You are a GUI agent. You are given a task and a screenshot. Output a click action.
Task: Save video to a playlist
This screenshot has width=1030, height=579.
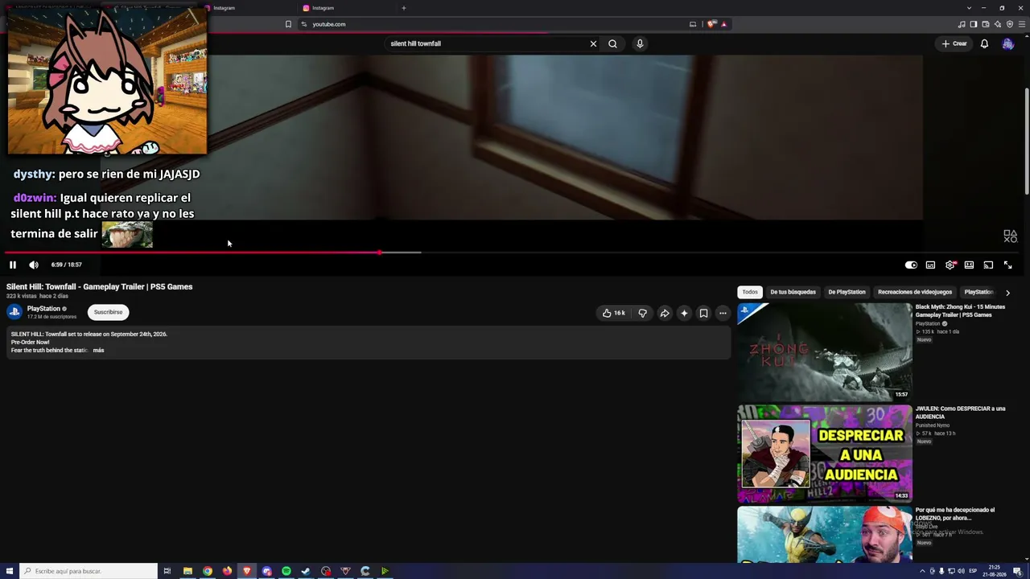coord(703,313)
